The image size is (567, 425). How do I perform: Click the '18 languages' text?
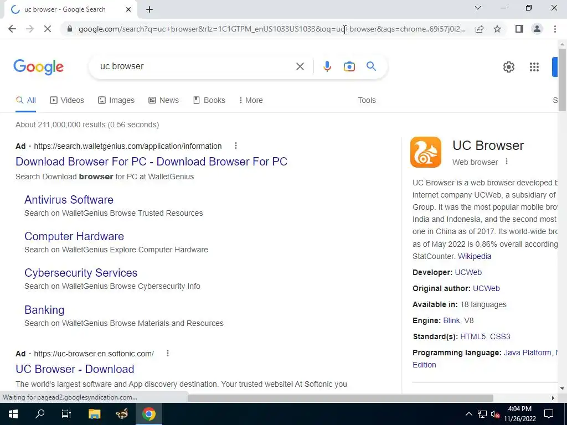pyautogui.click(x=483, y=304)
